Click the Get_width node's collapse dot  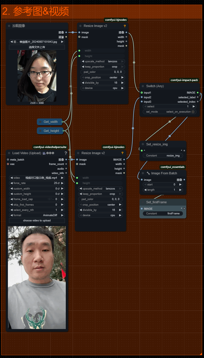tap(41, 122)
